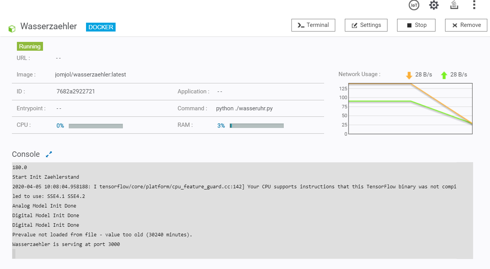Image resolution: width=490 pixels, height=269 pixels.
Task: Select the container ID 7682a2922721
Action: [x=76, y=91]
